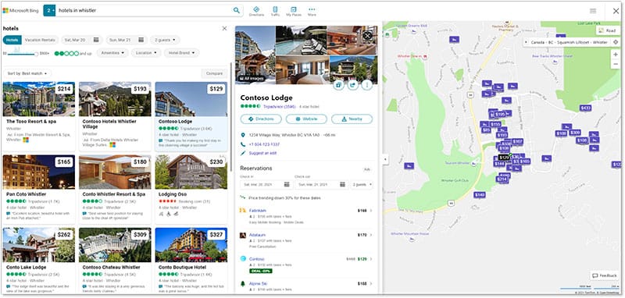
Task: Zoom out on the map
Action: 616,64
